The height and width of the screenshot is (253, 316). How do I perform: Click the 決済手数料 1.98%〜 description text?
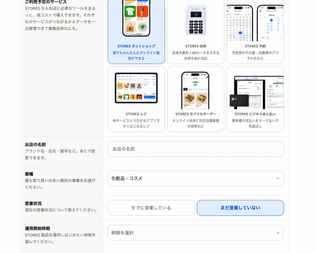(x=196, y=55)
